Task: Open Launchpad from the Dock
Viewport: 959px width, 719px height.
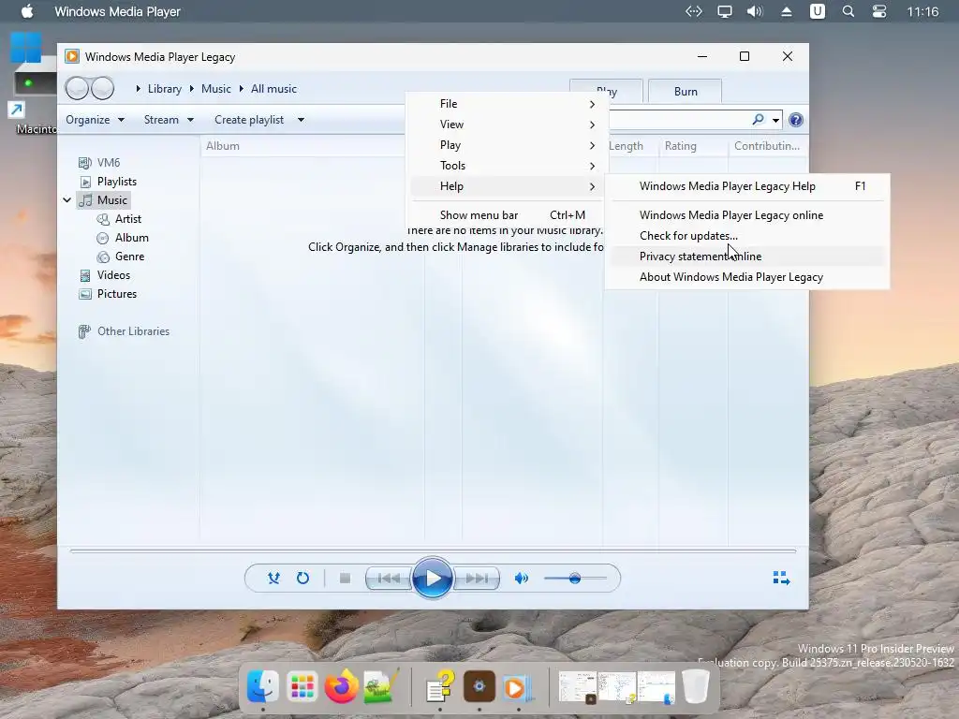Action: coord(302,687)
